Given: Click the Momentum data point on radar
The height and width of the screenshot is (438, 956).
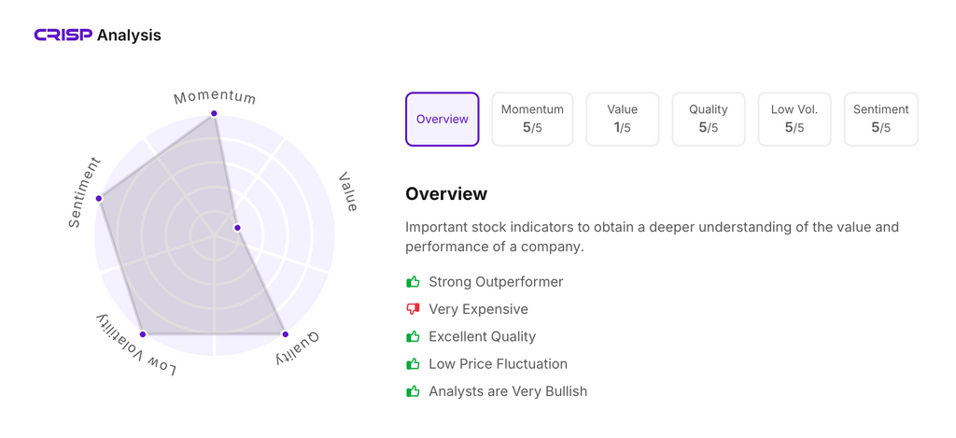Looking at the screenshot, I should (x=214, y=114).
